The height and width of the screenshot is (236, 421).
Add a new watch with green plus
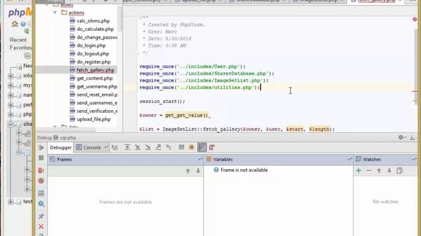coord(359,170)
